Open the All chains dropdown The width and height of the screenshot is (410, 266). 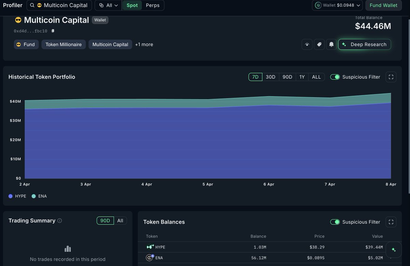pyautogui.click(x=108, y=5)
